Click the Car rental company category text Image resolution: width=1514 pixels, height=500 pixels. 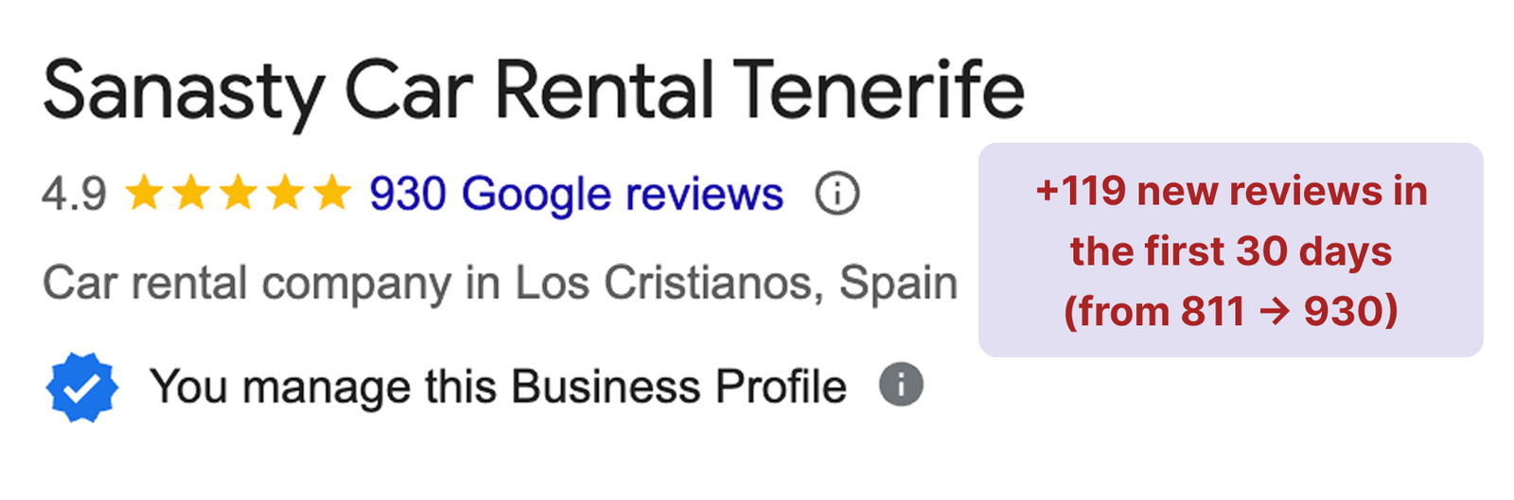pyautogui.click(x=247, y=283)
